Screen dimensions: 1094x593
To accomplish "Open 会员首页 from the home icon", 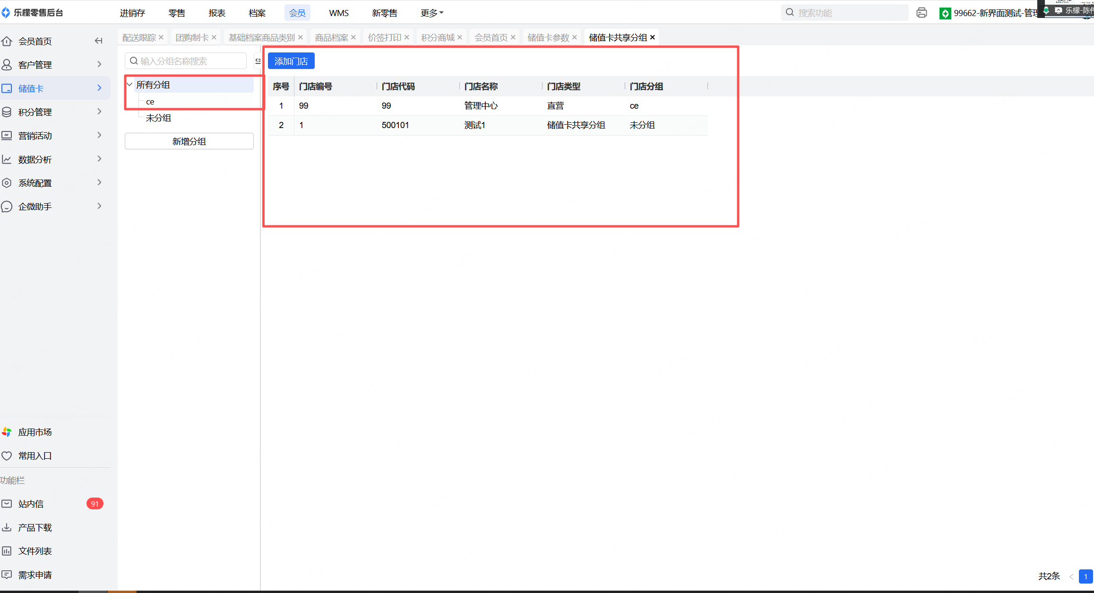I will point(7,41).
